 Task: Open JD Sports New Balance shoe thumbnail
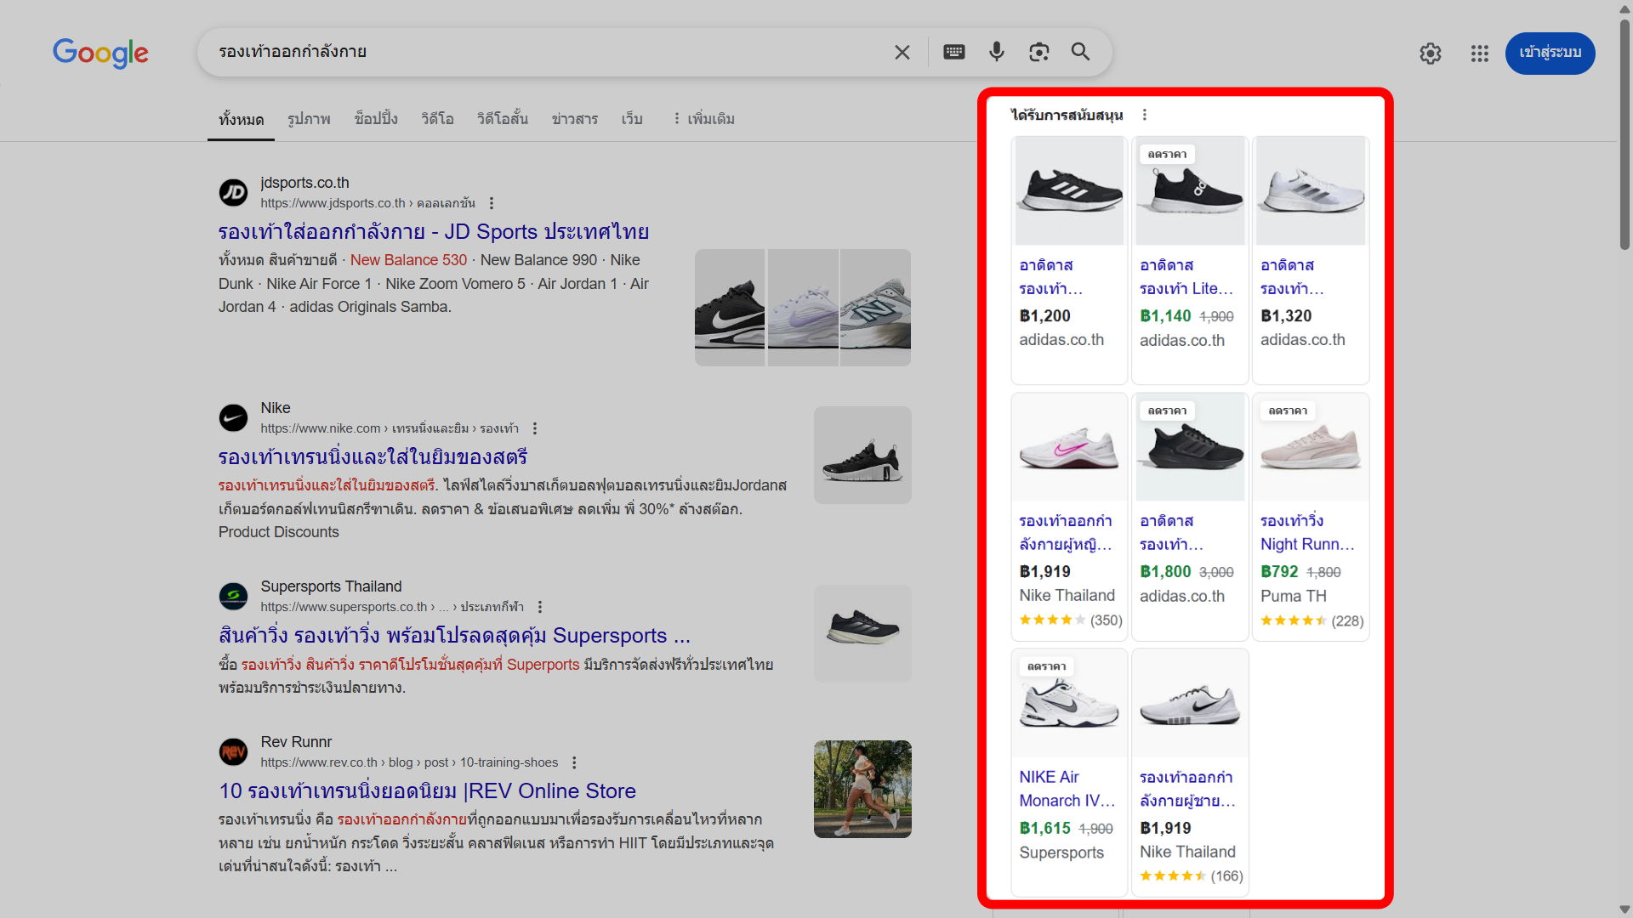click(875, 308)
